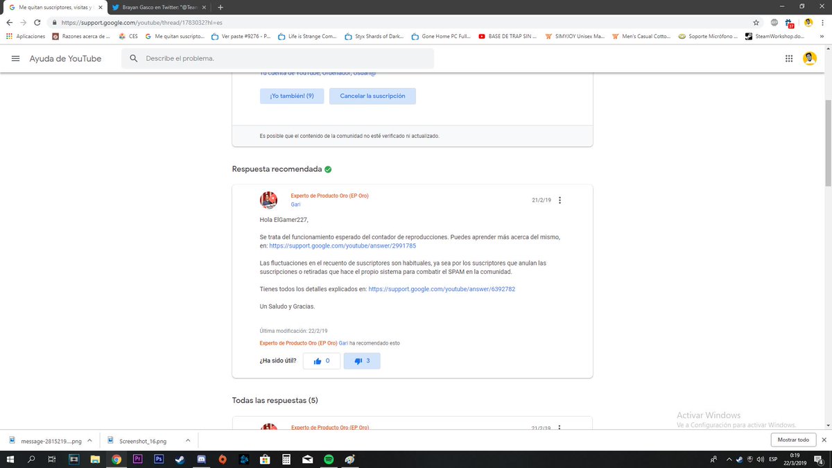Expand options for message-2815219 download
The height and width of the screenshot is (468, 832).
(89, 440)
